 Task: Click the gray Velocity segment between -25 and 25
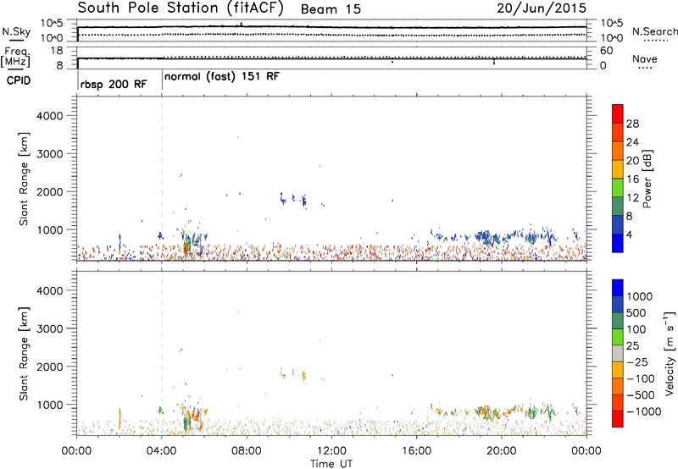pos(618,353)
